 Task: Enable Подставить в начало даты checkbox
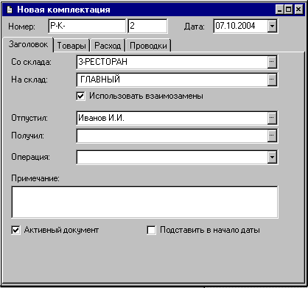151,231
